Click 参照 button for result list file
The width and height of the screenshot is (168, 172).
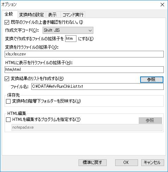coord(151,80)
